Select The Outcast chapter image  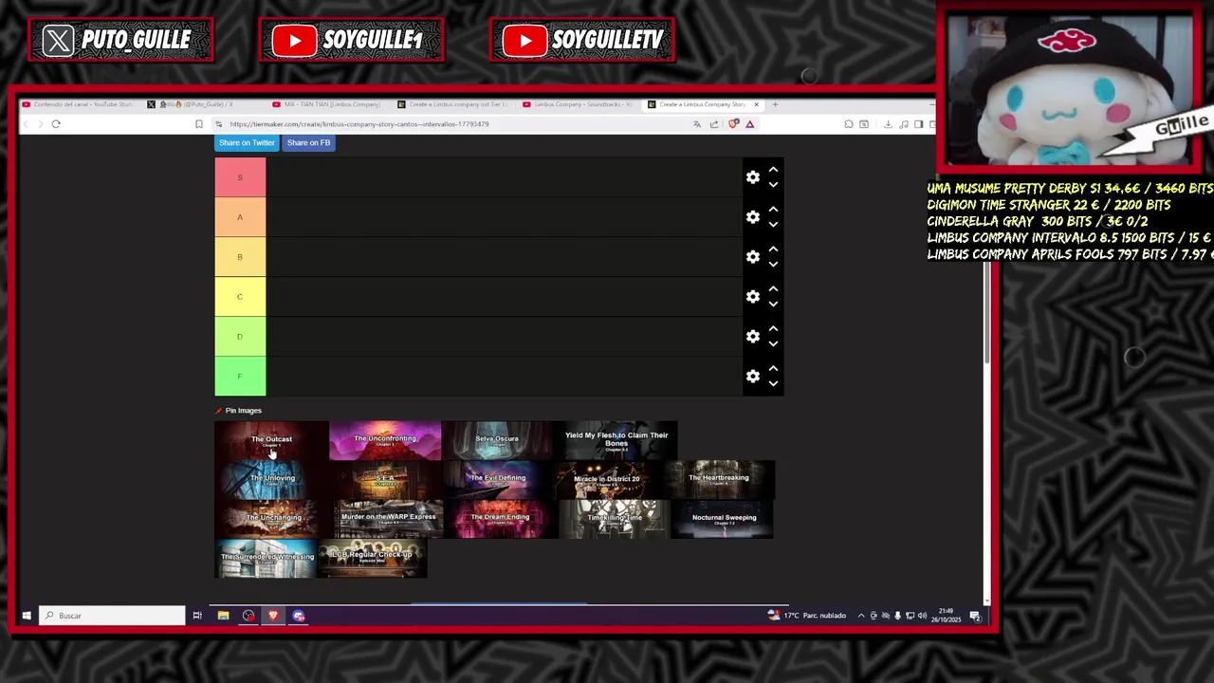pyautogui.click(x=271, y=440)
